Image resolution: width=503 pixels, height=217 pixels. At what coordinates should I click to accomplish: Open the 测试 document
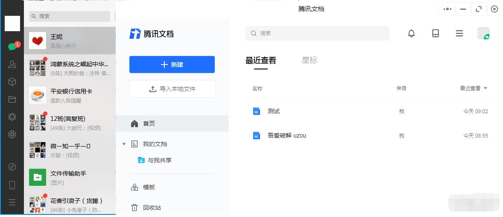[x=274, y=111]
